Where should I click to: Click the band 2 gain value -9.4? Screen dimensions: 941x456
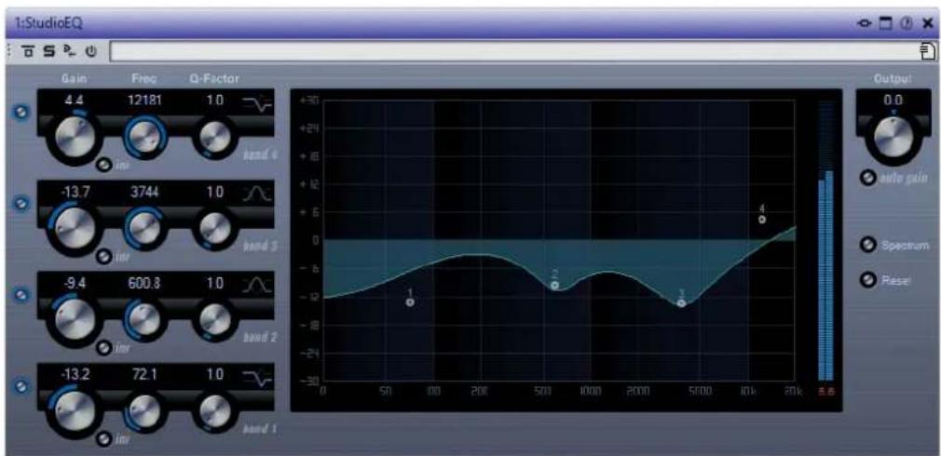pos(74,285)
